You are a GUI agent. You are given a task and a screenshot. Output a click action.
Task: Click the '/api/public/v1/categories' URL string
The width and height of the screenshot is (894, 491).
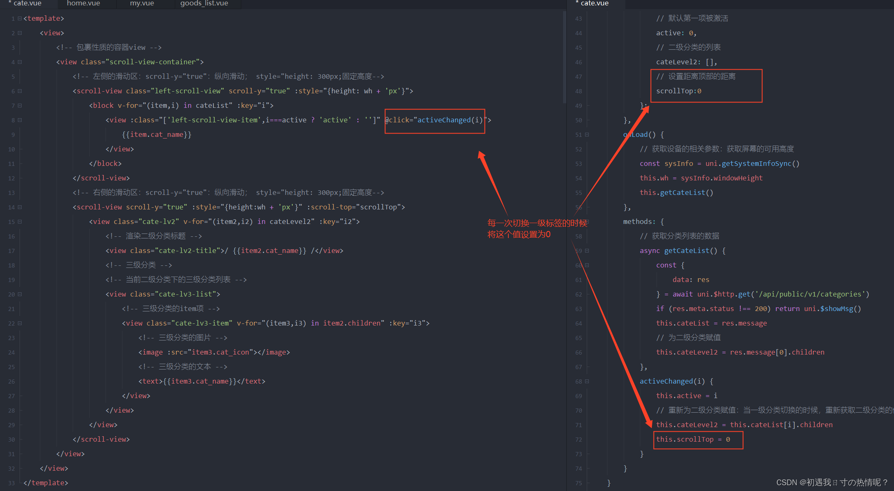coord(810,294)
